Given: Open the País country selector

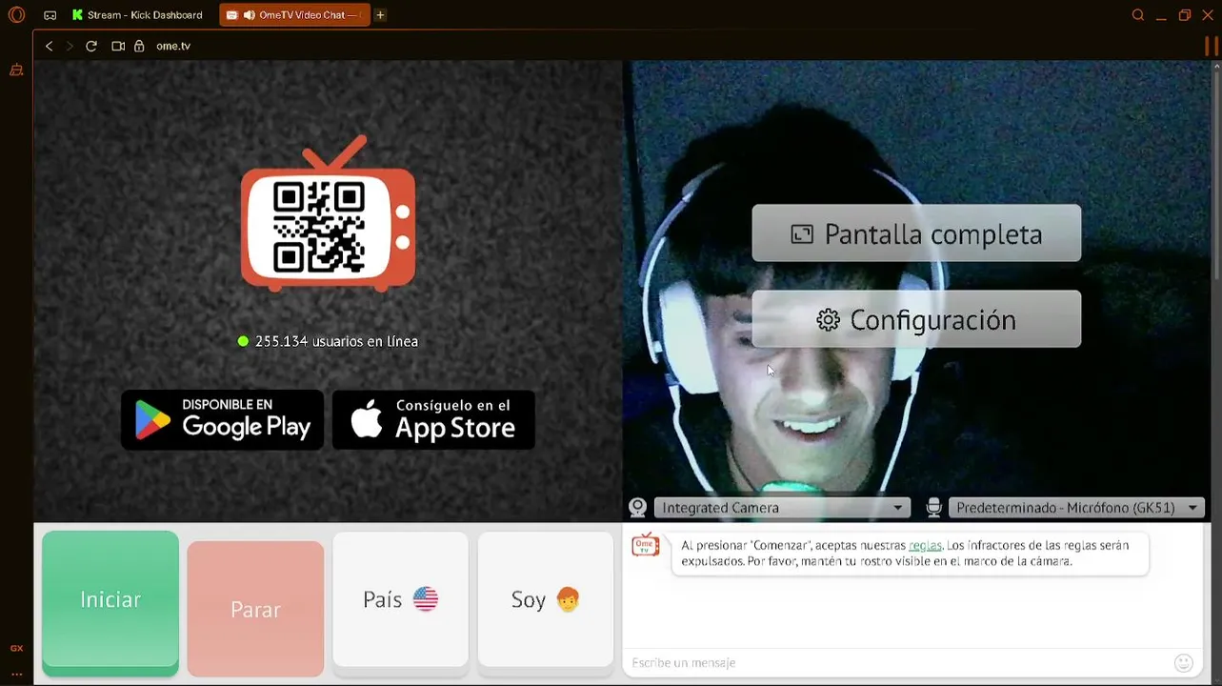Looking at the screenshot, I should [400, 599].
